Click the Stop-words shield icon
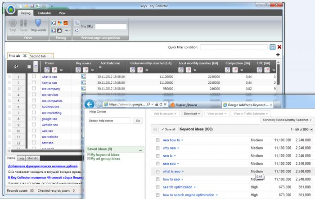The height and width of the screenshot is (199, 315). [x=38, y=23]
